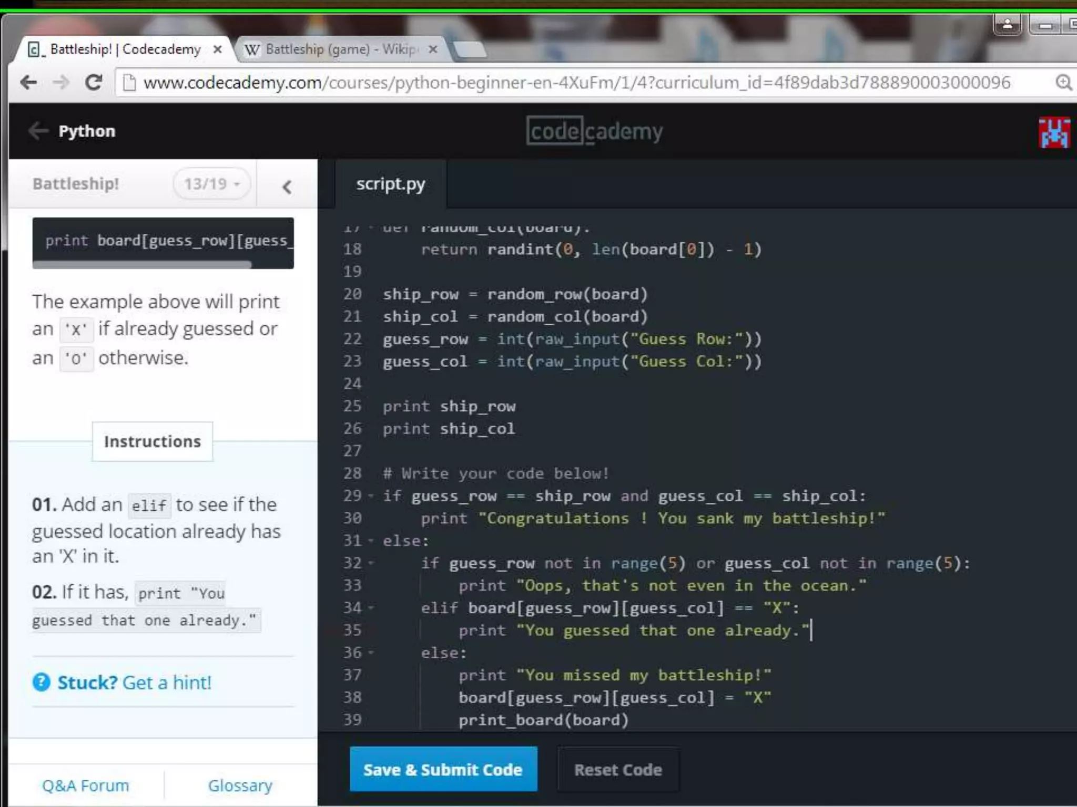Select the script.py editor tab
This screenshot has height=807, width=1077.
click(x=390, y=184)
